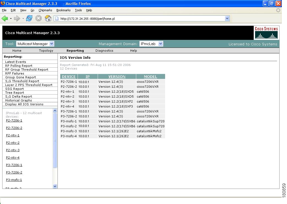Screen dimensions: 287x204
Task: Open the Edit menu
Action: click(13, 10)
